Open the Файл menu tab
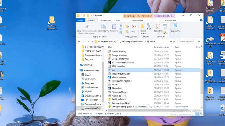 point(81,20)
